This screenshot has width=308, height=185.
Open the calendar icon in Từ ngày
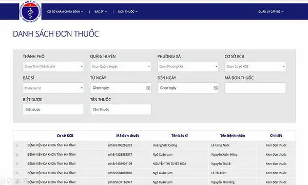pos(148,88)
